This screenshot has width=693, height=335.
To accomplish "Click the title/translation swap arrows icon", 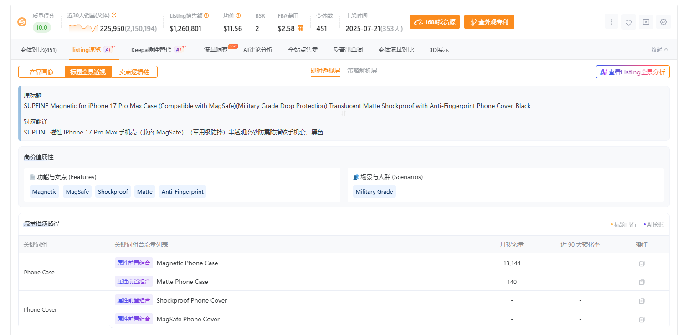I will point(344,113).
